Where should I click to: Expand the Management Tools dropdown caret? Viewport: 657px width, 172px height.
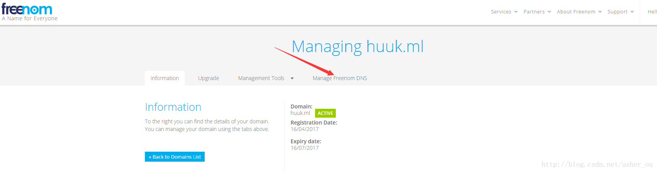click(292, 79)
